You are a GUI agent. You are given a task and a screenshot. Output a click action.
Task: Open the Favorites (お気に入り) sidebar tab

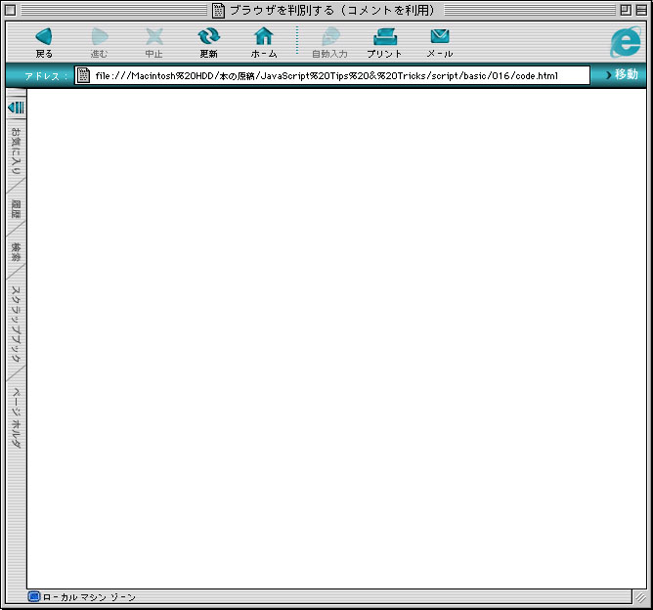pos(16,152)
